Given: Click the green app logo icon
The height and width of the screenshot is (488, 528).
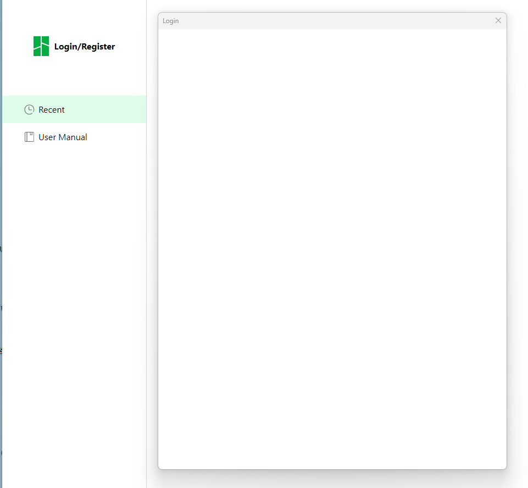Looking at the screenshot, I should [41, 46].
